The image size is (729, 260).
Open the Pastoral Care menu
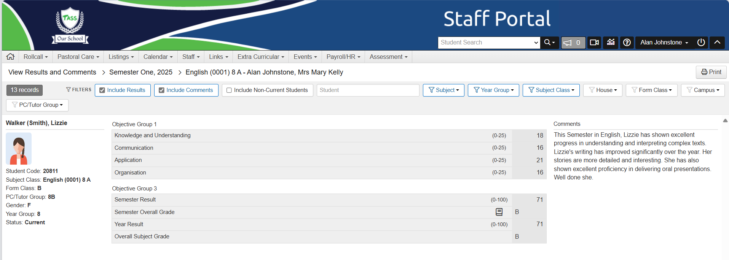click(x=78, y=57)
